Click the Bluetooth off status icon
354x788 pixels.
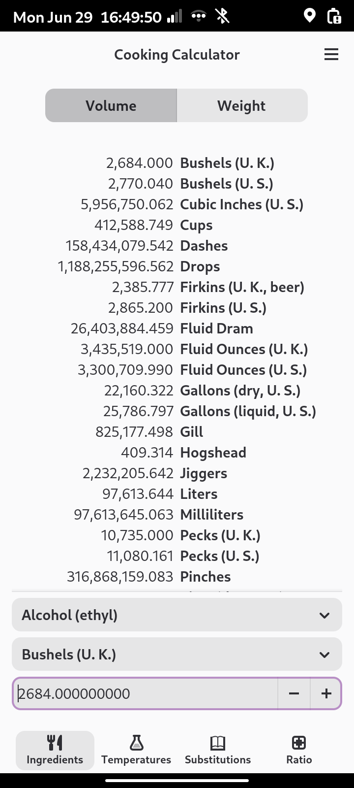[222, 16]
